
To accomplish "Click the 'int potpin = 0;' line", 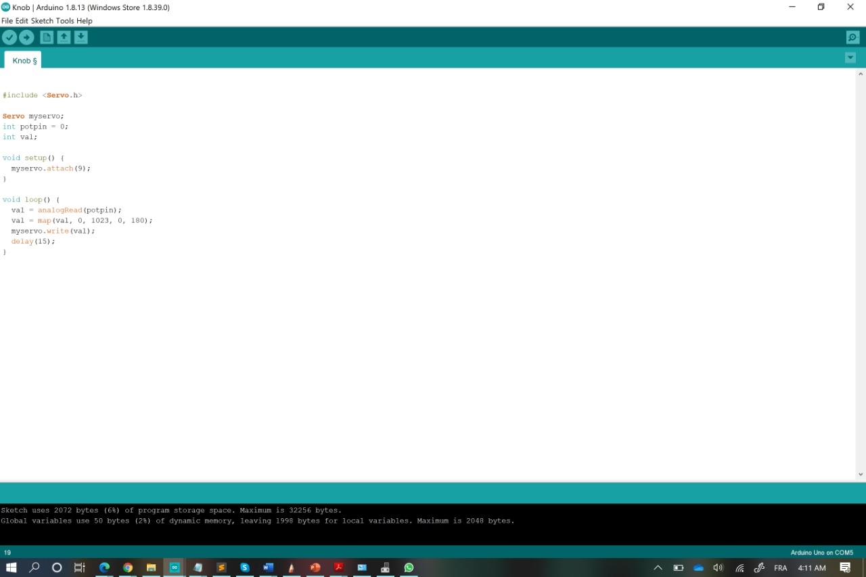I will click(x=35, y=126).
